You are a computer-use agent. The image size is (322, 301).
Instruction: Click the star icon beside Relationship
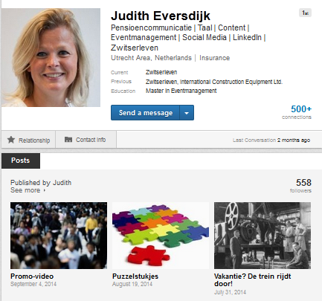pos(11,140)
